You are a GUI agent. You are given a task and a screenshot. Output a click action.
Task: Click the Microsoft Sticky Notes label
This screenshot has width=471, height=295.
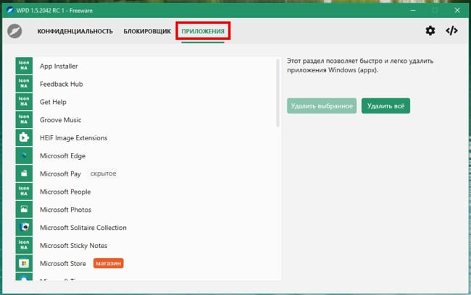[x=74, y=246]
